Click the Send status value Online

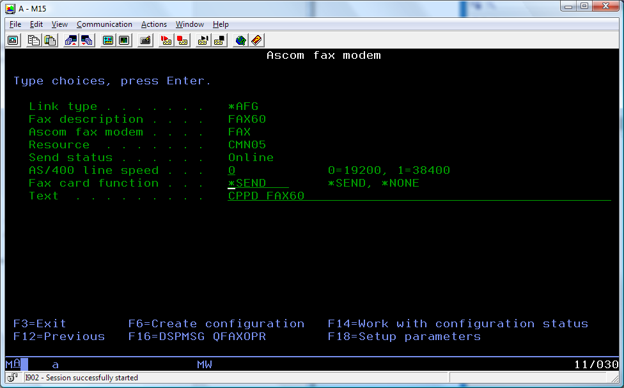pyautogui.click(x=251, y=157)
